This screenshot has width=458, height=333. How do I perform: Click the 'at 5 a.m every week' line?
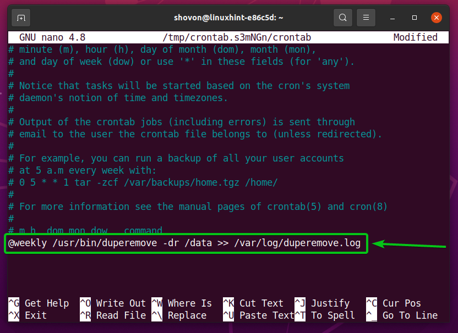(x=82, y=170)
